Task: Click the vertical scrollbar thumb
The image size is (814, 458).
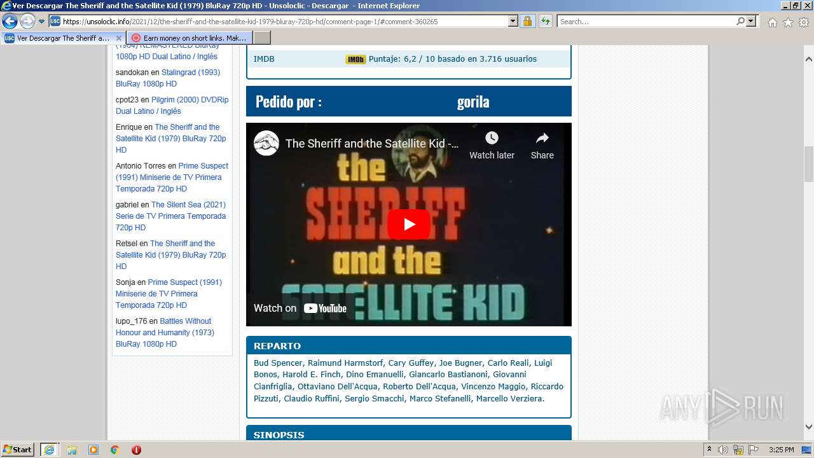Action: click(808, 164)
